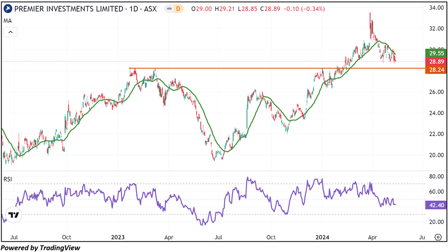
Task: Click the Powered by TradingView caption
Action: pyautogui.click(x=41, y=248)
